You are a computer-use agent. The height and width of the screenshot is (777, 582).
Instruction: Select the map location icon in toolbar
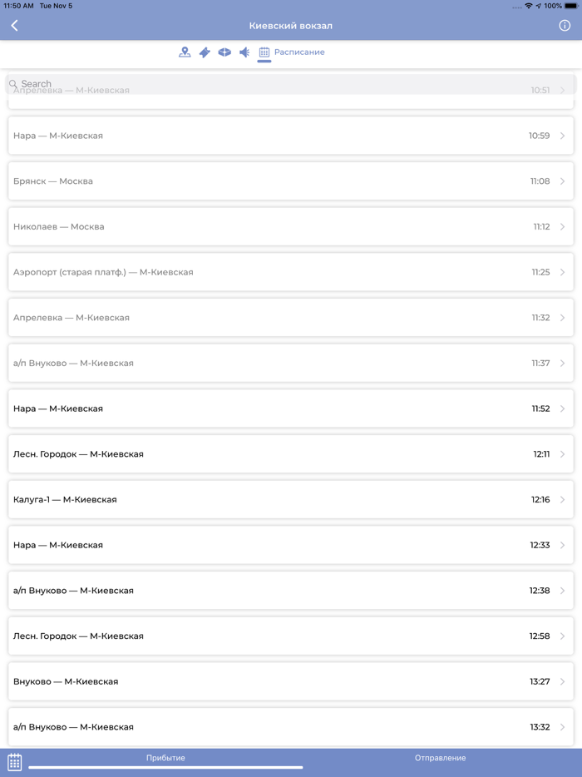(x=185, y=52)
